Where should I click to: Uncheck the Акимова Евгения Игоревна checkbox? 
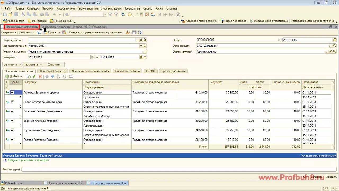pyautogui.click(x=12, y=93)
